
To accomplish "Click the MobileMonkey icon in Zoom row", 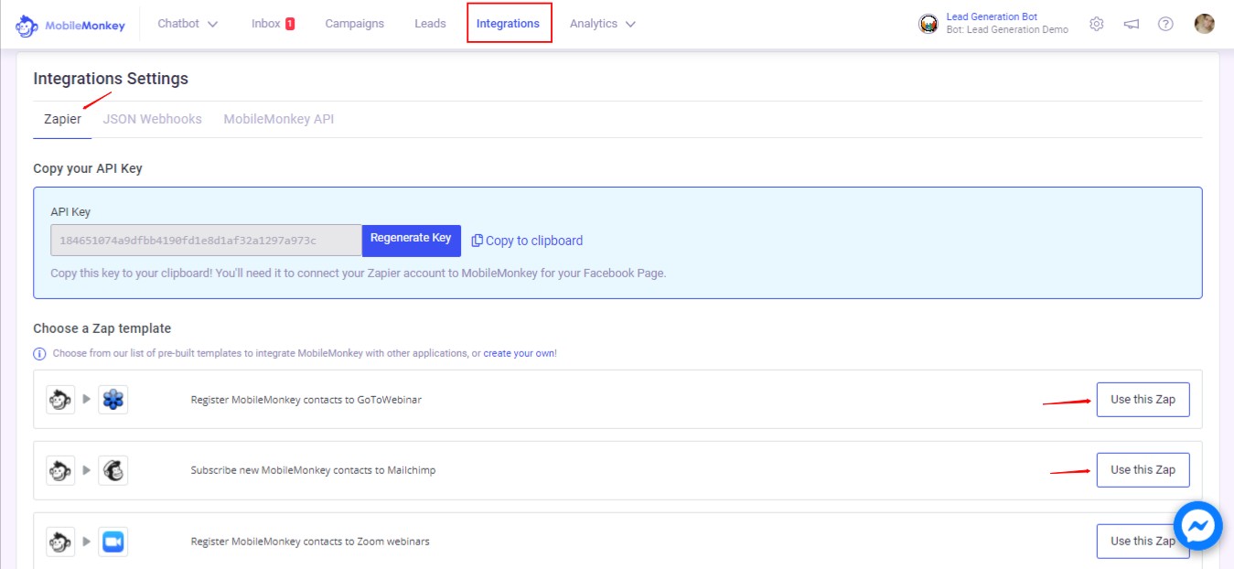I will click(x=60, y=542).
